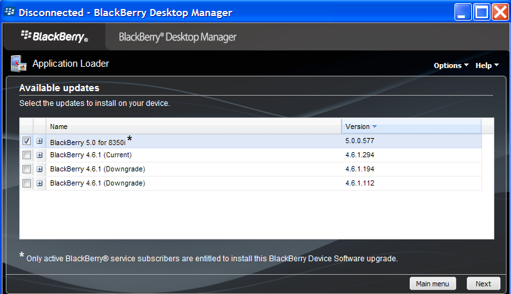Click the BlackBerry logo in header
511x294 pixels.
55,37
